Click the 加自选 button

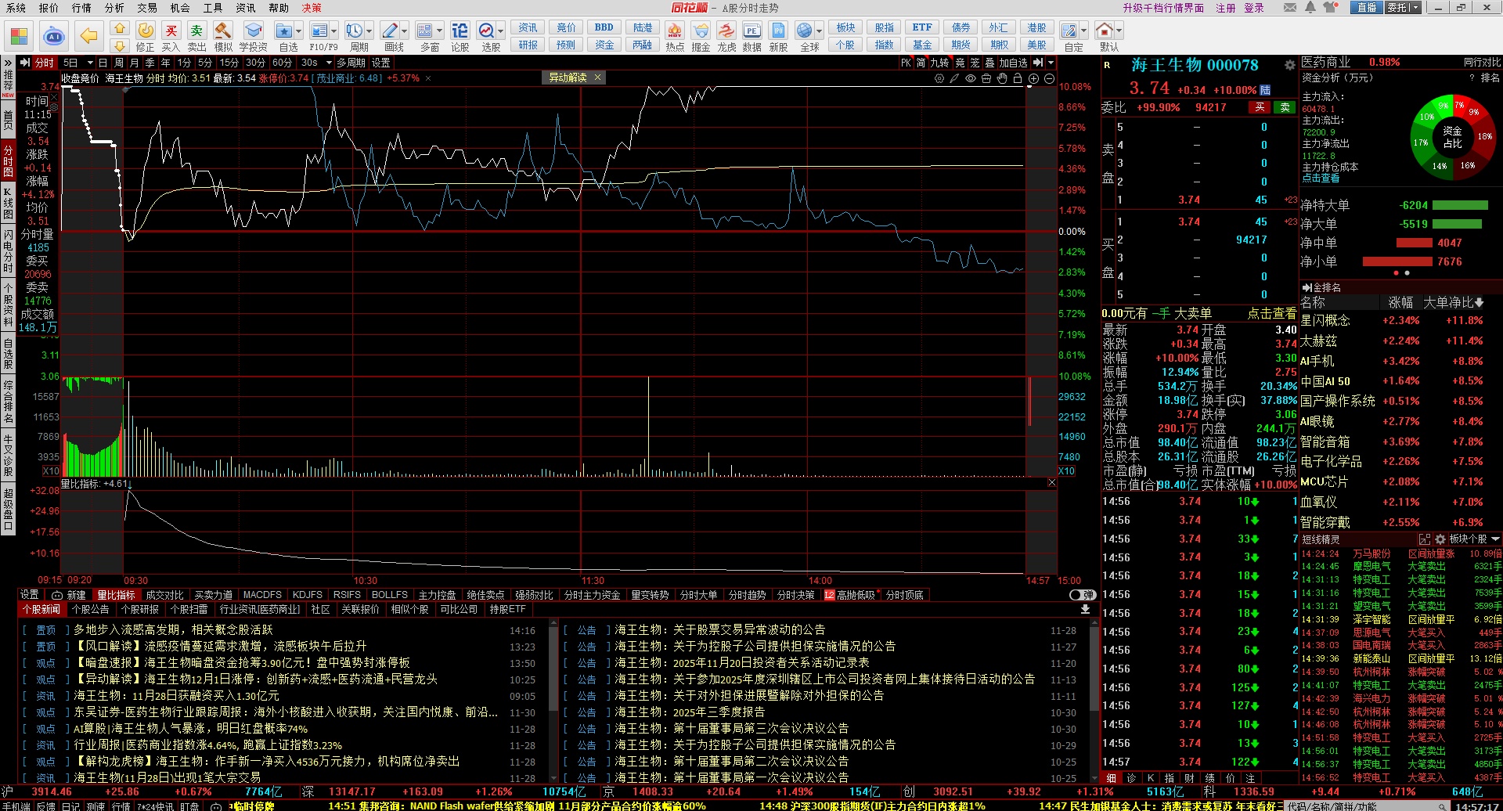click(x=1013, y=63)
